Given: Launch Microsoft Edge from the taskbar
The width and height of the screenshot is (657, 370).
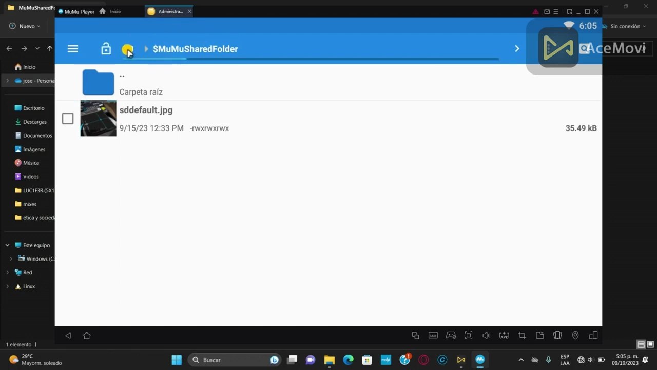Looking at the screenshot, I should pos(349,360).
